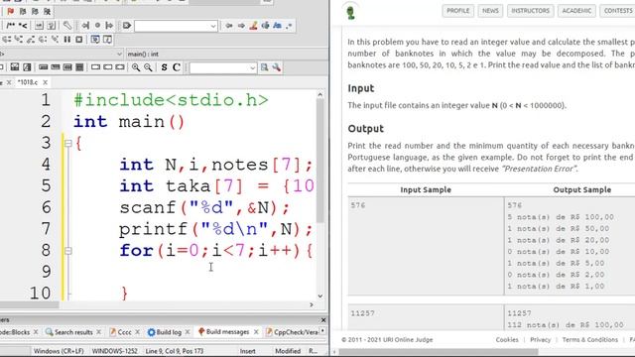Click the browser horizontal scrollbar thumb

[x=439, y=352]
